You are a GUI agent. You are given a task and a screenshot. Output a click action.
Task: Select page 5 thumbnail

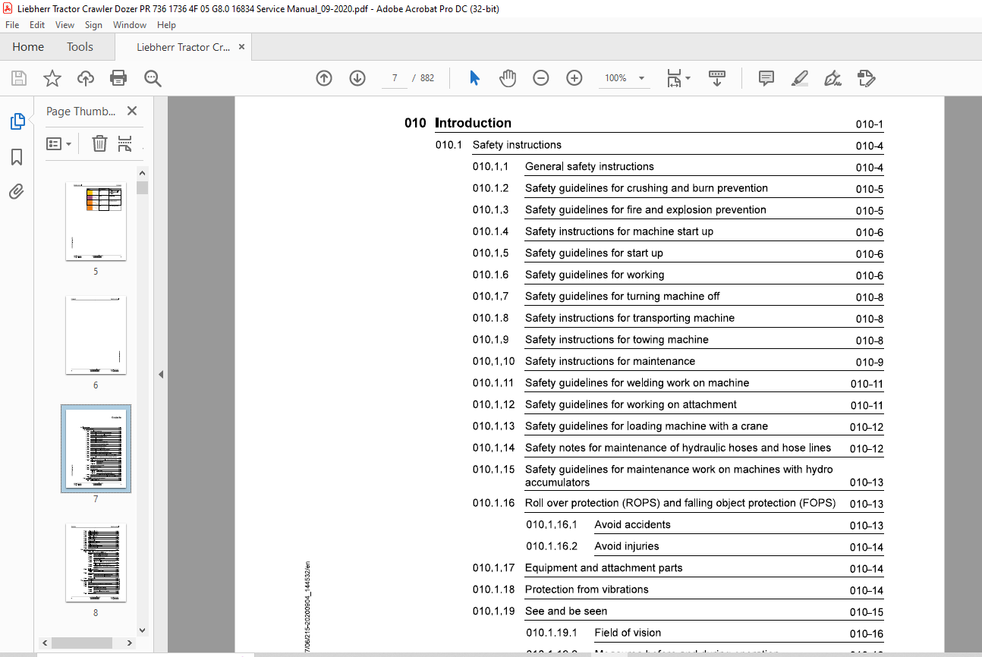click(96, 222)
